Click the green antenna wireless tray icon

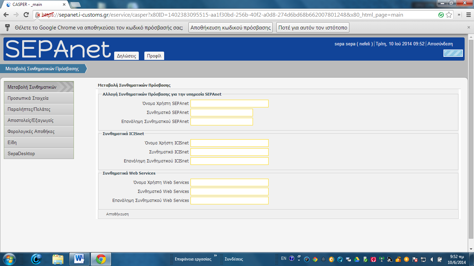click(382, 259)
